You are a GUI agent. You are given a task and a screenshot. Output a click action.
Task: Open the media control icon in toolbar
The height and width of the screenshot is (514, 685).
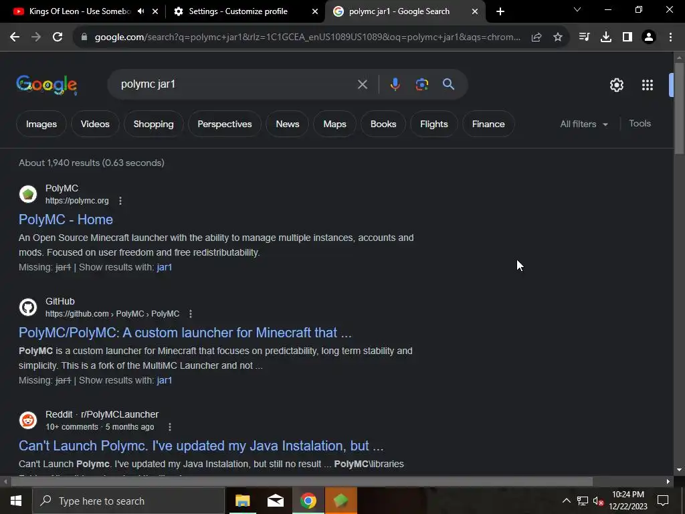click(584, 37)
